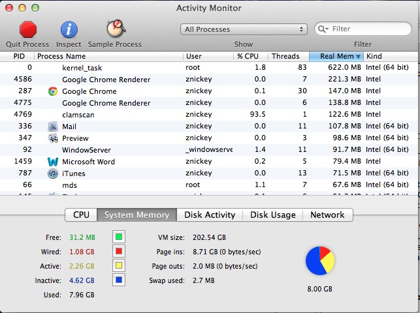
Task: Click the Page ins 8.71 GB value
Action: (x=227, y=252)
